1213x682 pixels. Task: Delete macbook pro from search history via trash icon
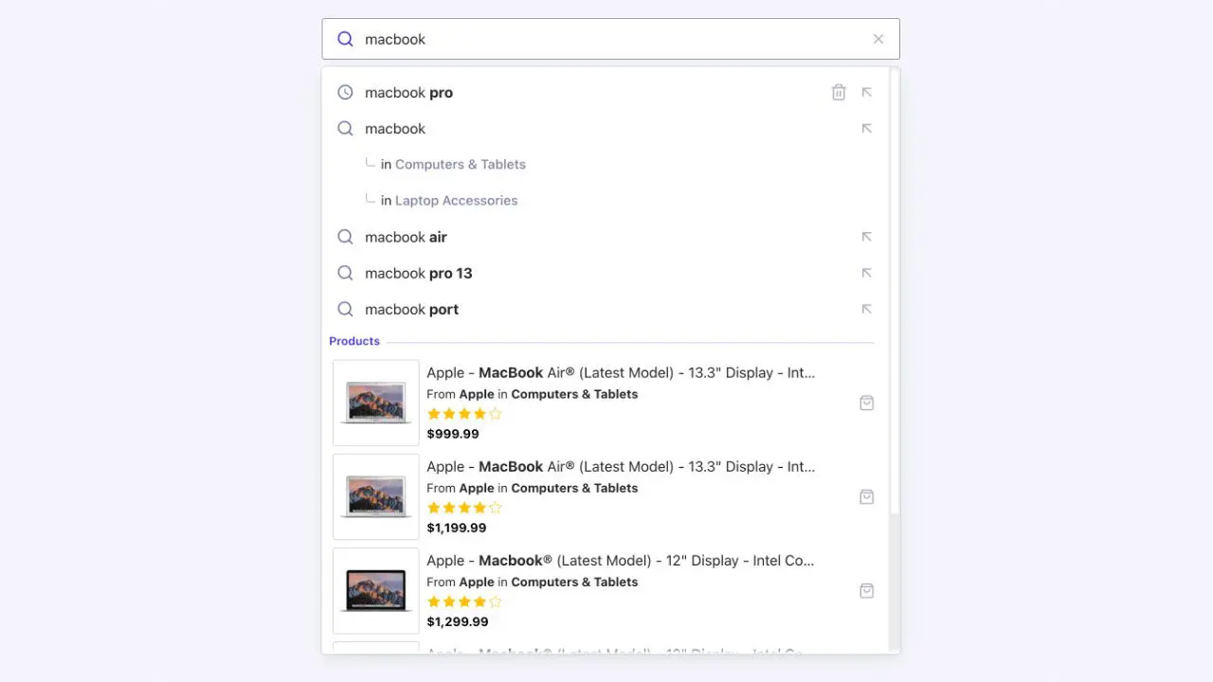point(838,92)
